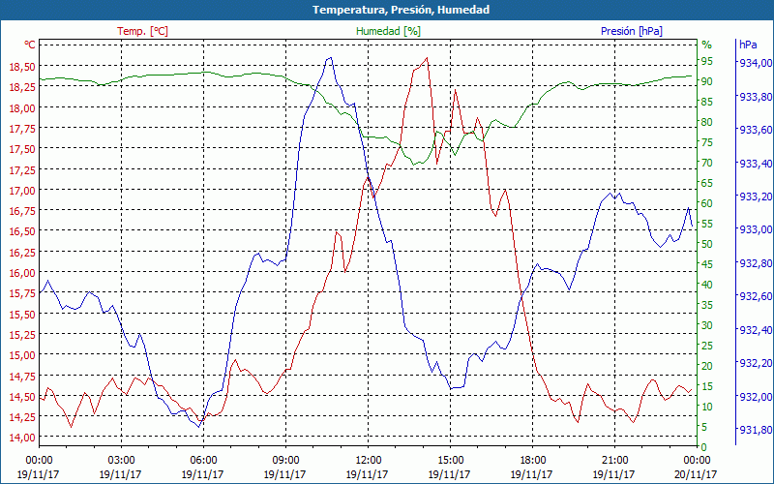This screenshot has height=484, width=774.
Task: Click pressure axis value '932,60'
Action: click(755, 296)
